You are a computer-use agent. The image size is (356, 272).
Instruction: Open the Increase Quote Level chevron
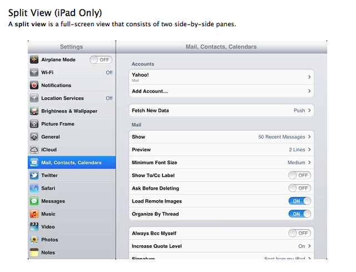[x=309, y=246]
